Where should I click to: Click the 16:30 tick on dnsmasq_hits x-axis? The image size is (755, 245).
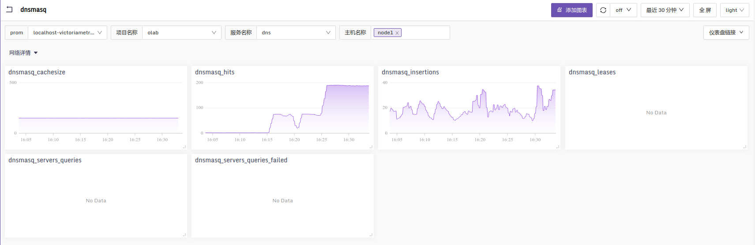tap(349, 139)
